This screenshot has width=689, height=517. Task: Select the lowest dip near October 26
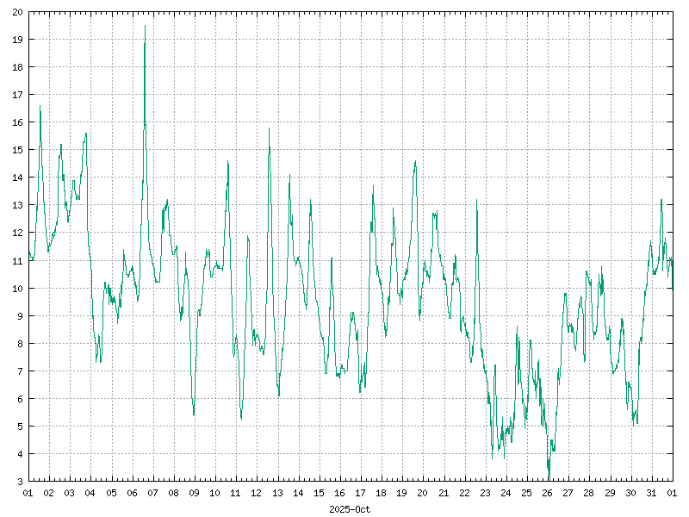(549, 477)
